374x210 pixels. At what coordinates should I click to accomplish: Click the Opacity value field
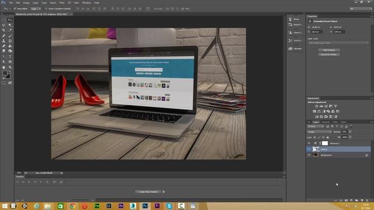click(345, 132)
